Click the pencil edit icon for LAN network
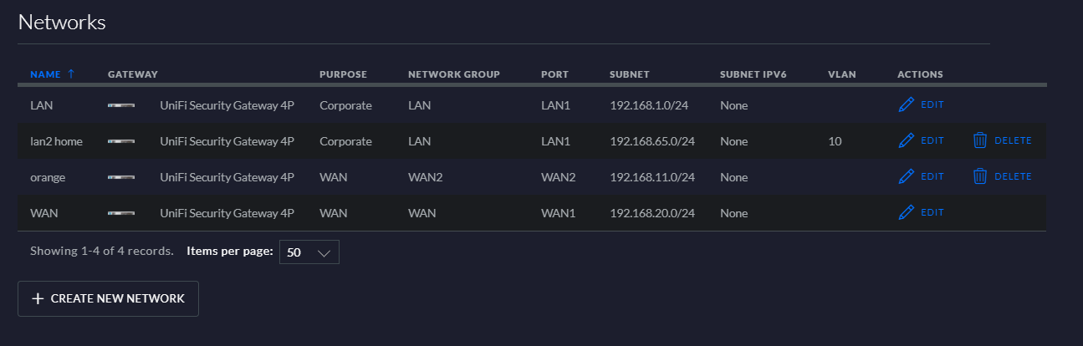This screenshot has height=346, width=1083. coord(906,105)
